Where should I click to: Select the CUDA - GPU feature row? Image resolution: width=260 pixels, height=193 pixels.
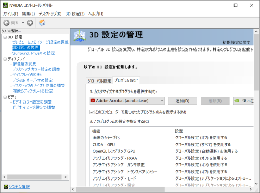(x=172, y=145)
